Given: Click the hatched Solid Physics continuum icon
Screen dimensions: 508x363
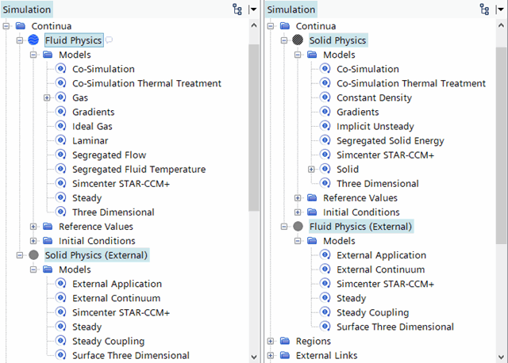Looking at the screenshot, I should pos(298,40).
